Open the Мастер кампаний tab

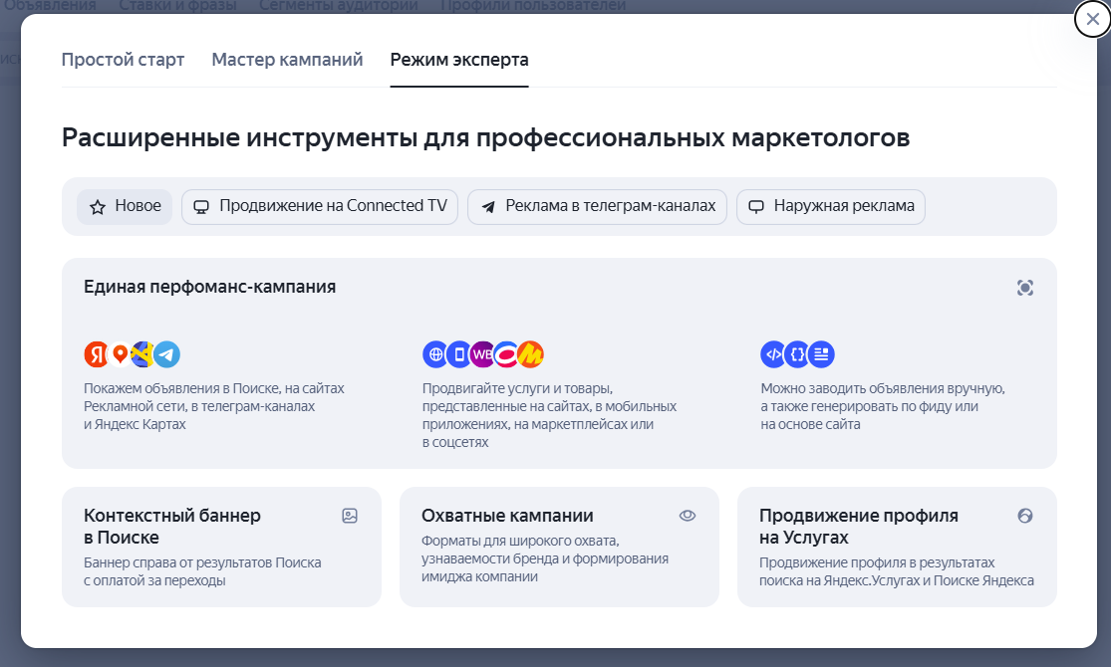coord(286,60)
